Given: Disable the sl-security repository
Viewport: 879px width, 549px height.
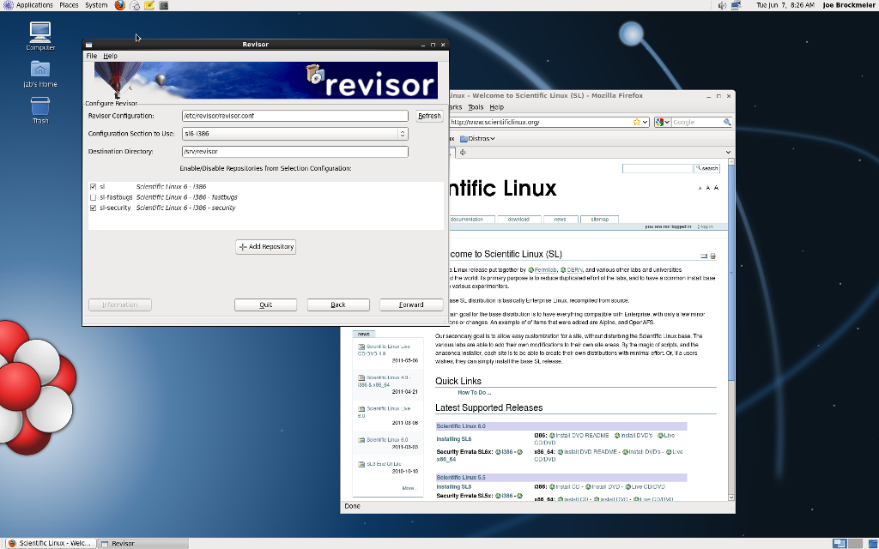Looking at the screenshot, I should (94, 208).
